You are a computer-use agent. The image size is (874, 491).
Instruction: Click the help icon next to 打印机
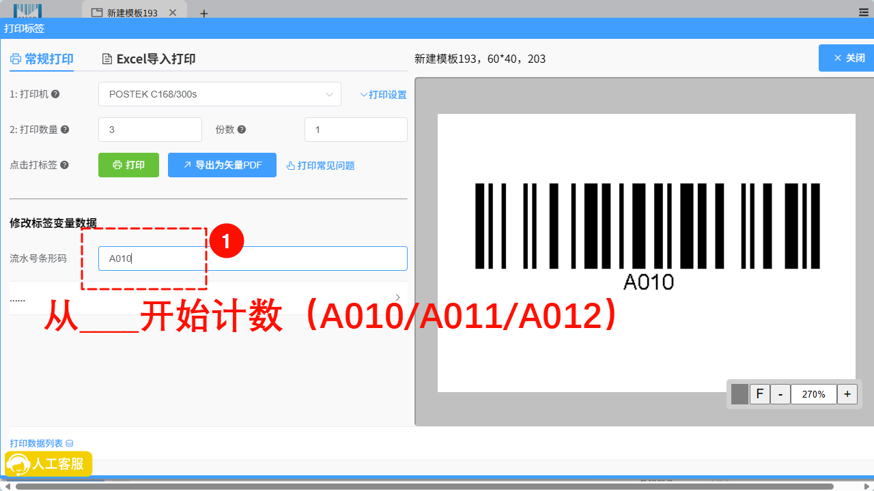coord(55,94)
